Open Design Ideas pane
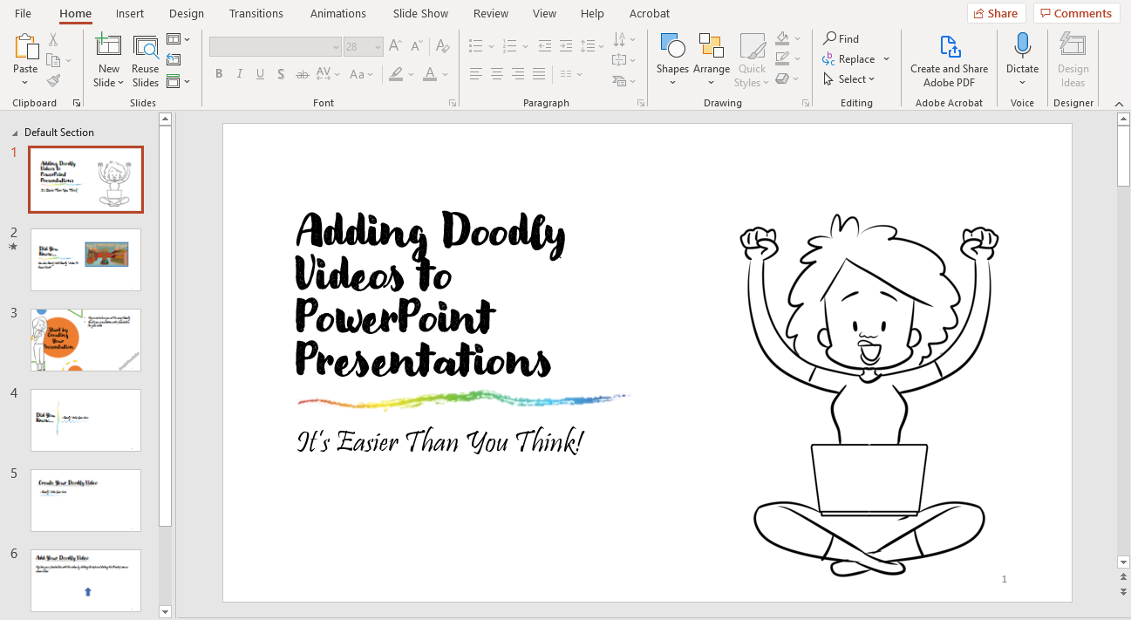This screenshot has height=620, width=1131. 1073,60
